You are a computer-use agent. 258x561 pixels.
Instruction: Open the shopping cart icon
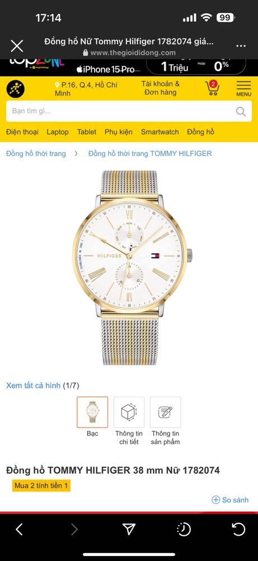(x=212, y=89)
